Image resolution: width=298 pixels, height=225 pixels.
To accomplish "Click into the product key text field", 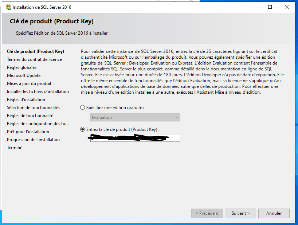I will (x=135, y=138).
